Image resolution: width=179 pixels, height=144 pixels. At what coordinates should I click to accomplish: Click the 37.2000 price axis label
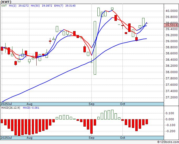tap(171, 97)
